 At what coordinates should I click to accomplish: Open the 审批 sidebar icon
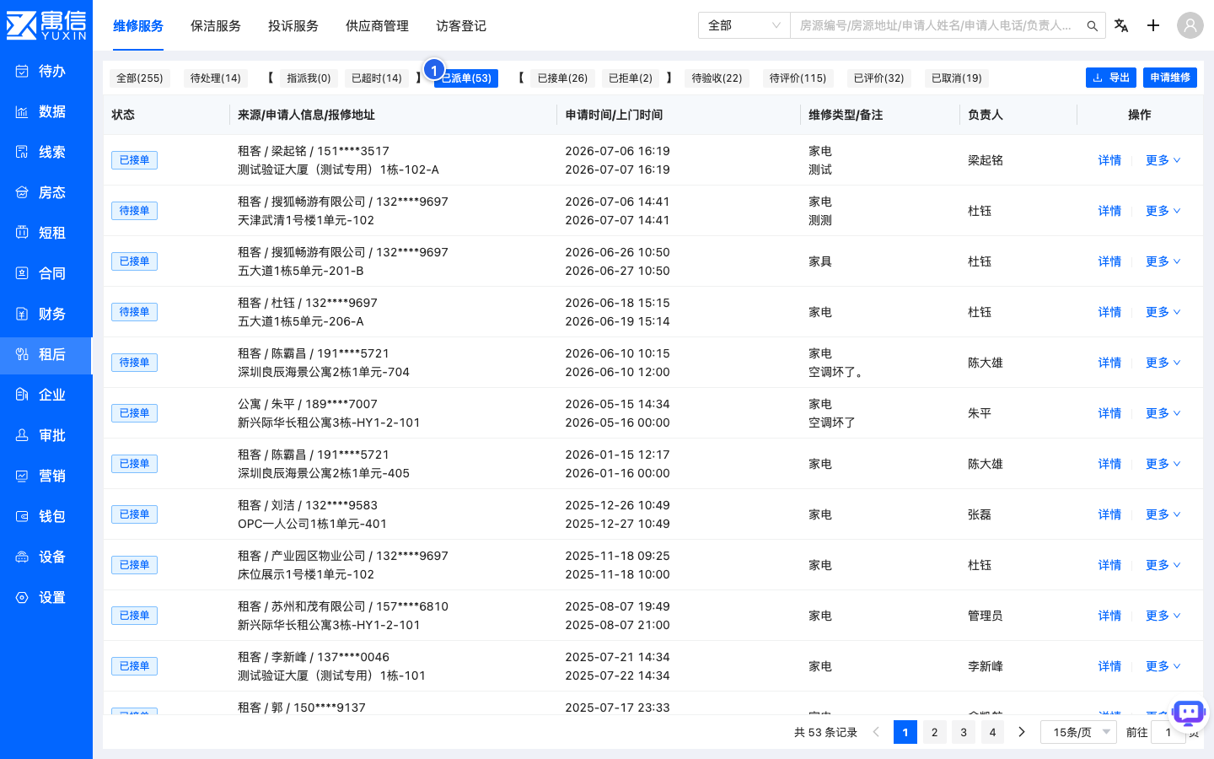point(22,435)
